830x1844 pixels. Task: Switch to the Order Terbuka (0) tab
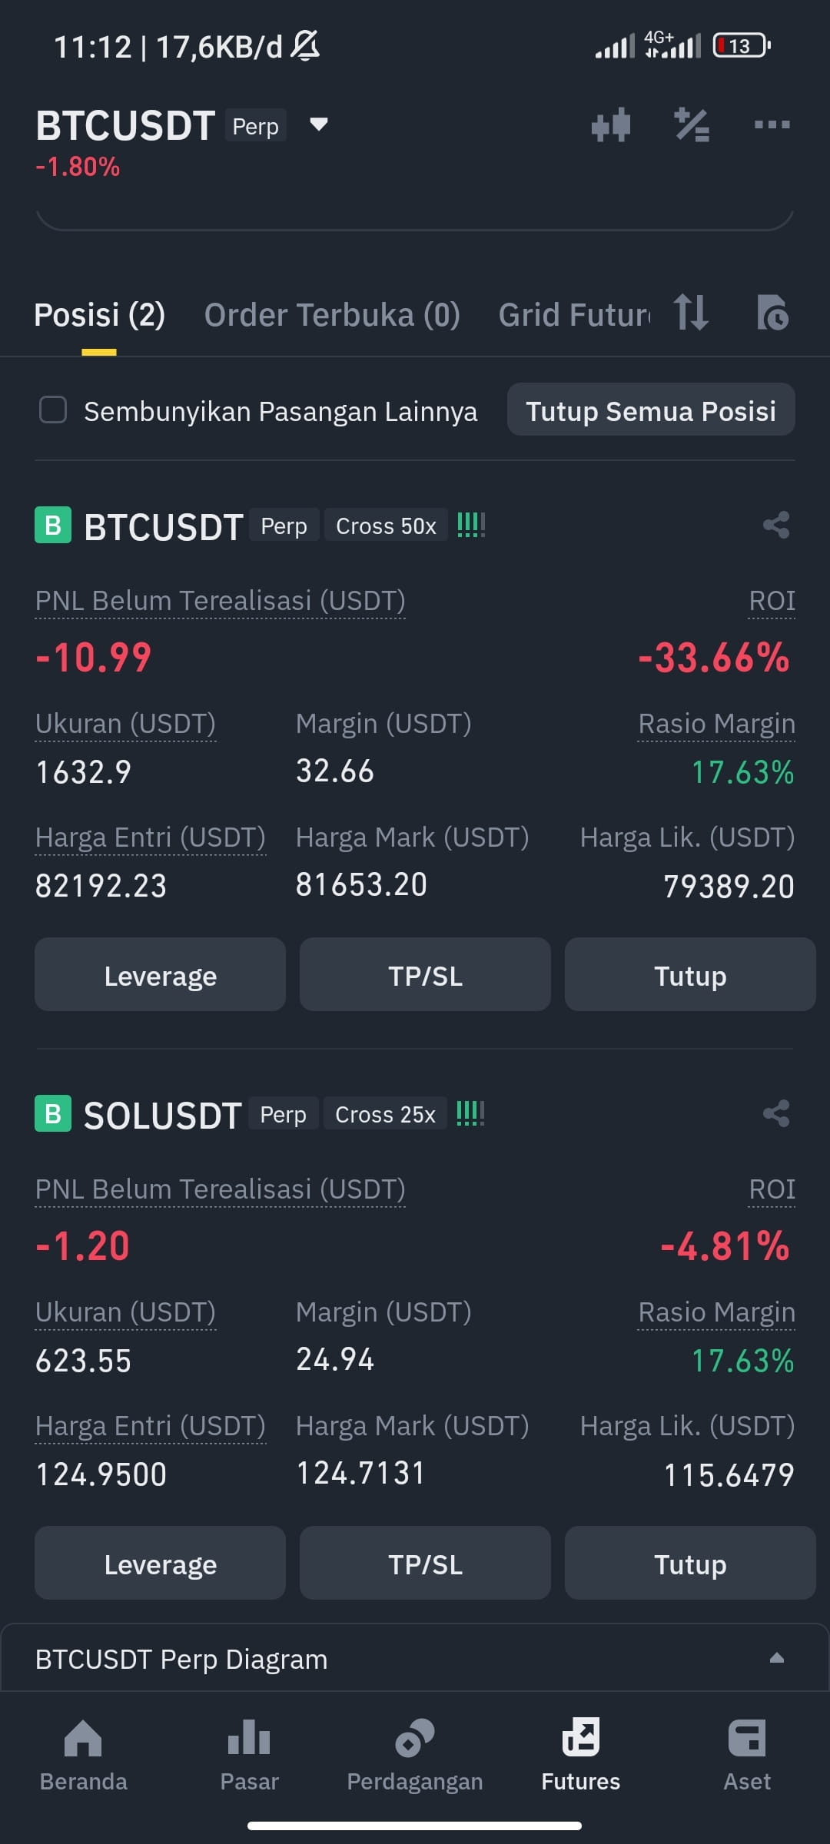point(332,315)
